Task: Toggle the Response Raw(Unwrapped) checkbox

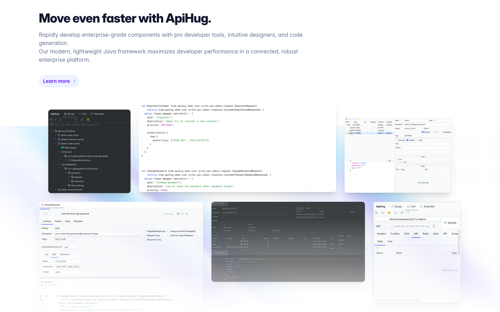Action: pos(168,231)
